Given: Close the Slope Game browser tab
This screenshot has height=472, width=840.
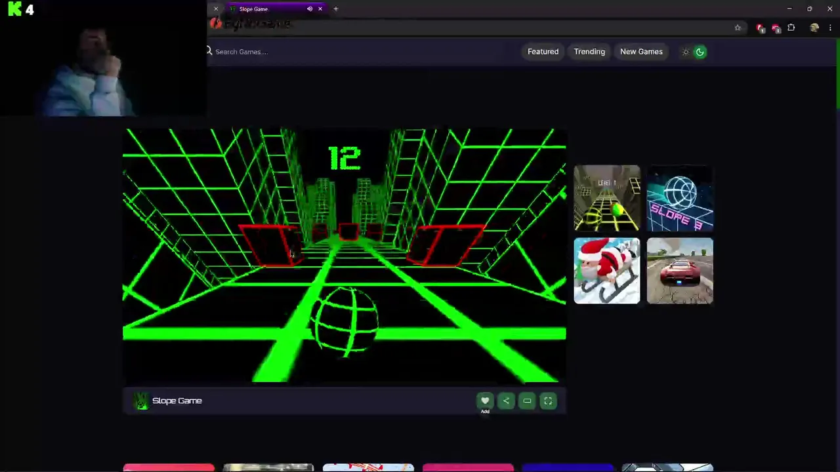Looking at the screenshot, I should pos(320,9).
